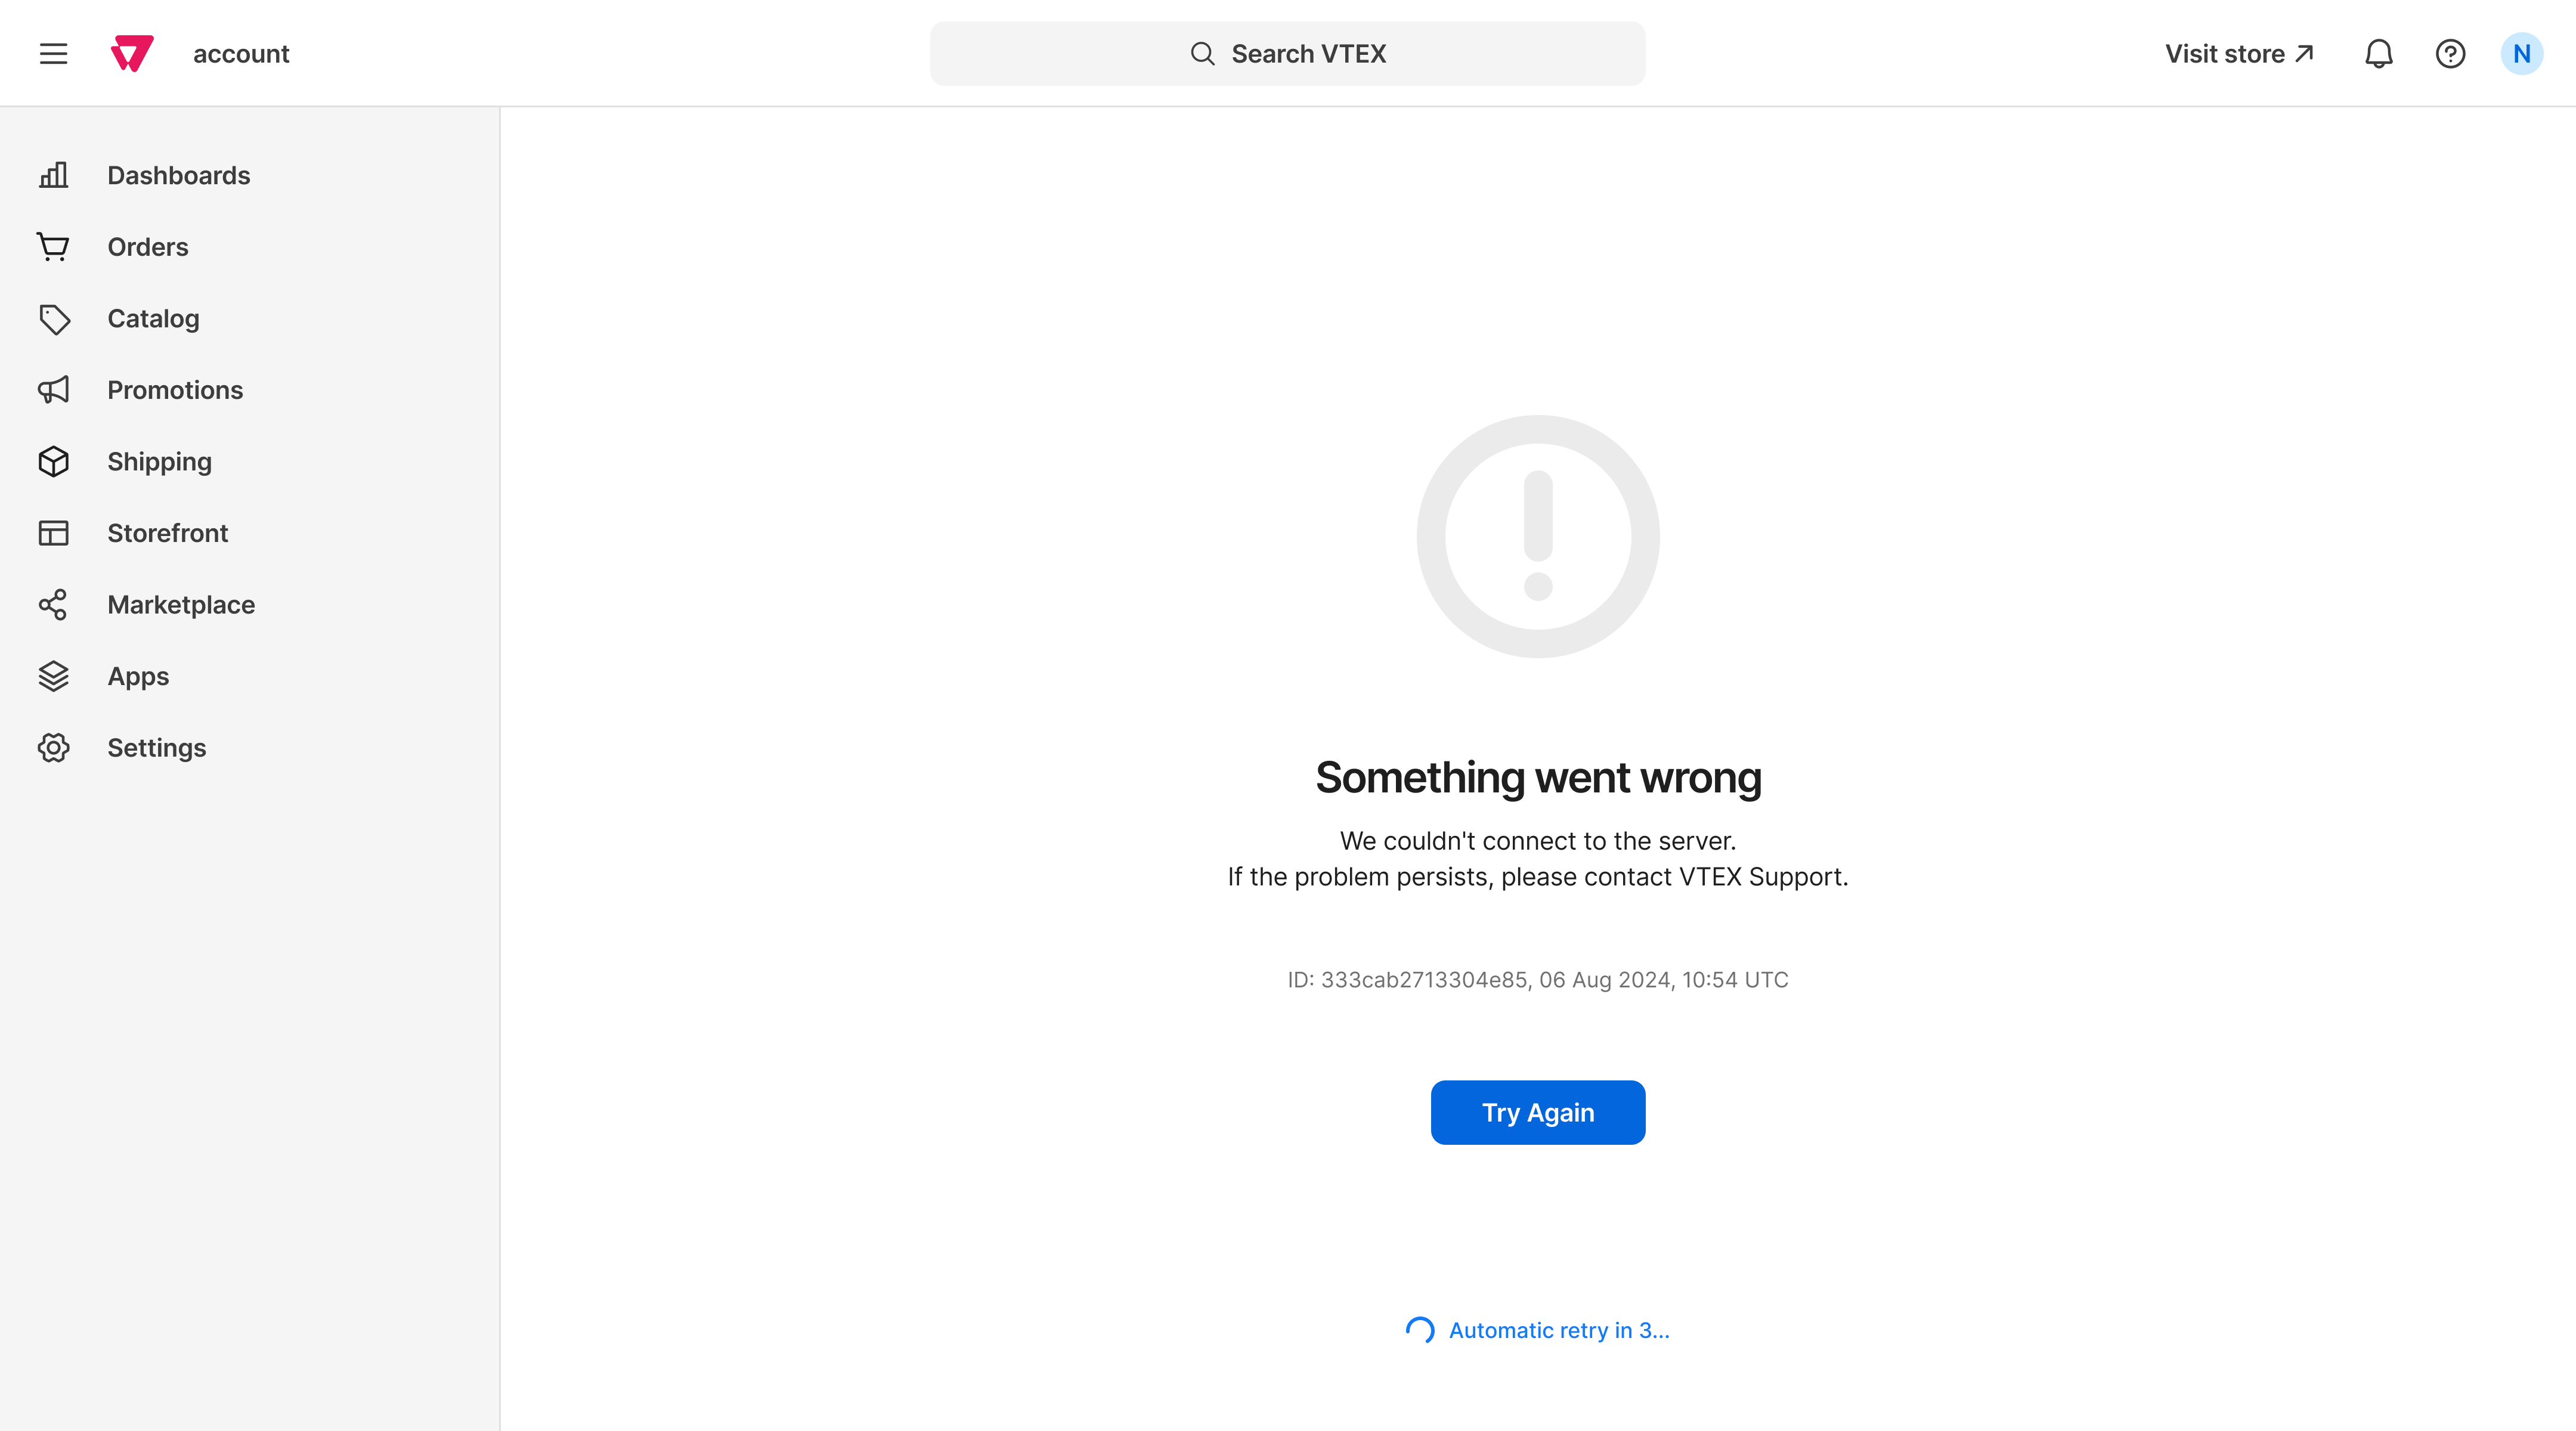
Task: Click the Promotions megaphone icon
Action: [x=53, y=390]
